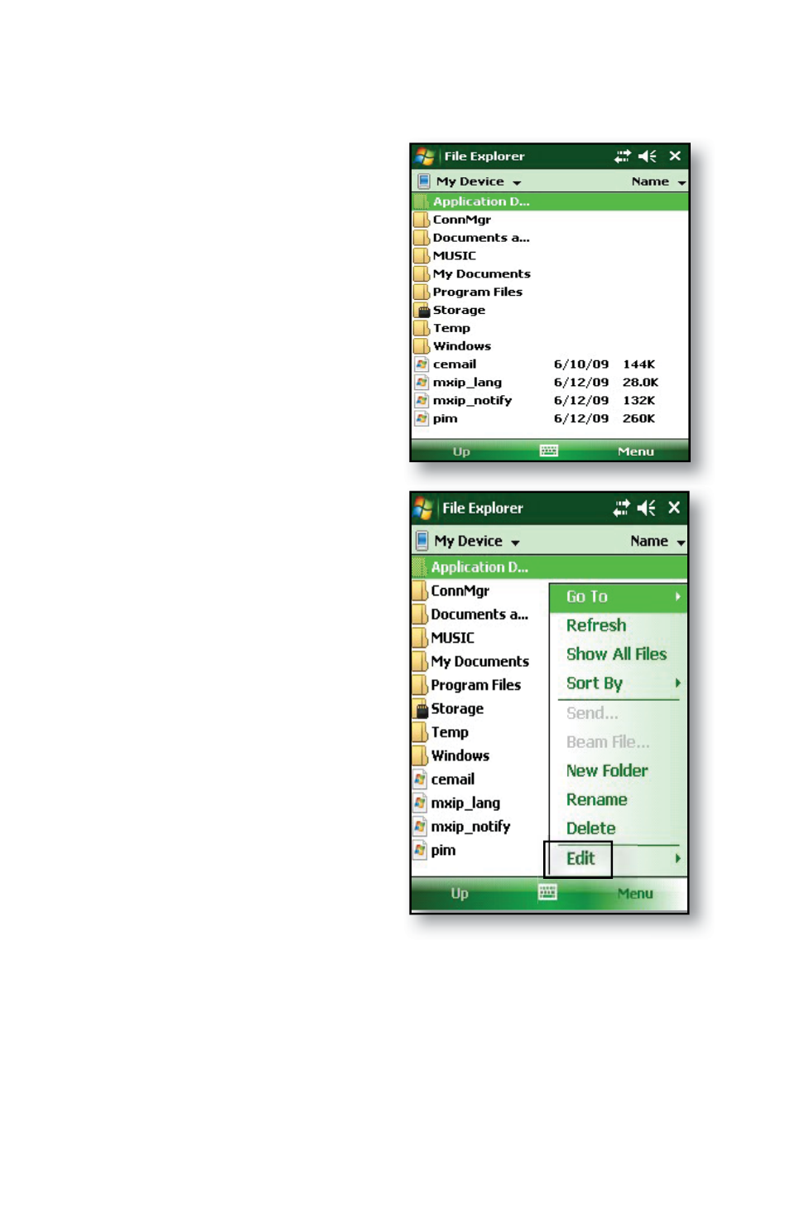Open keyboard input icon in upper window

[549, 451]
